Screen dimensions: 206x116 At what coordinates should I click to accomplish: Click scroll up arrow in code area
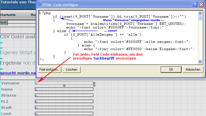pos(200,13)
